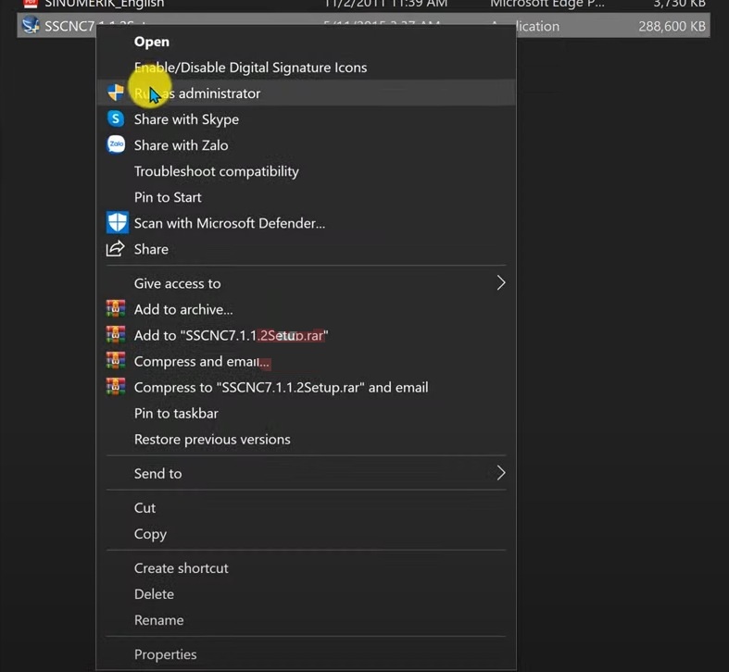Click the Microsoft Defender shield icon
The width and height of the screenshot is (729, 672).
pos(117,222)
